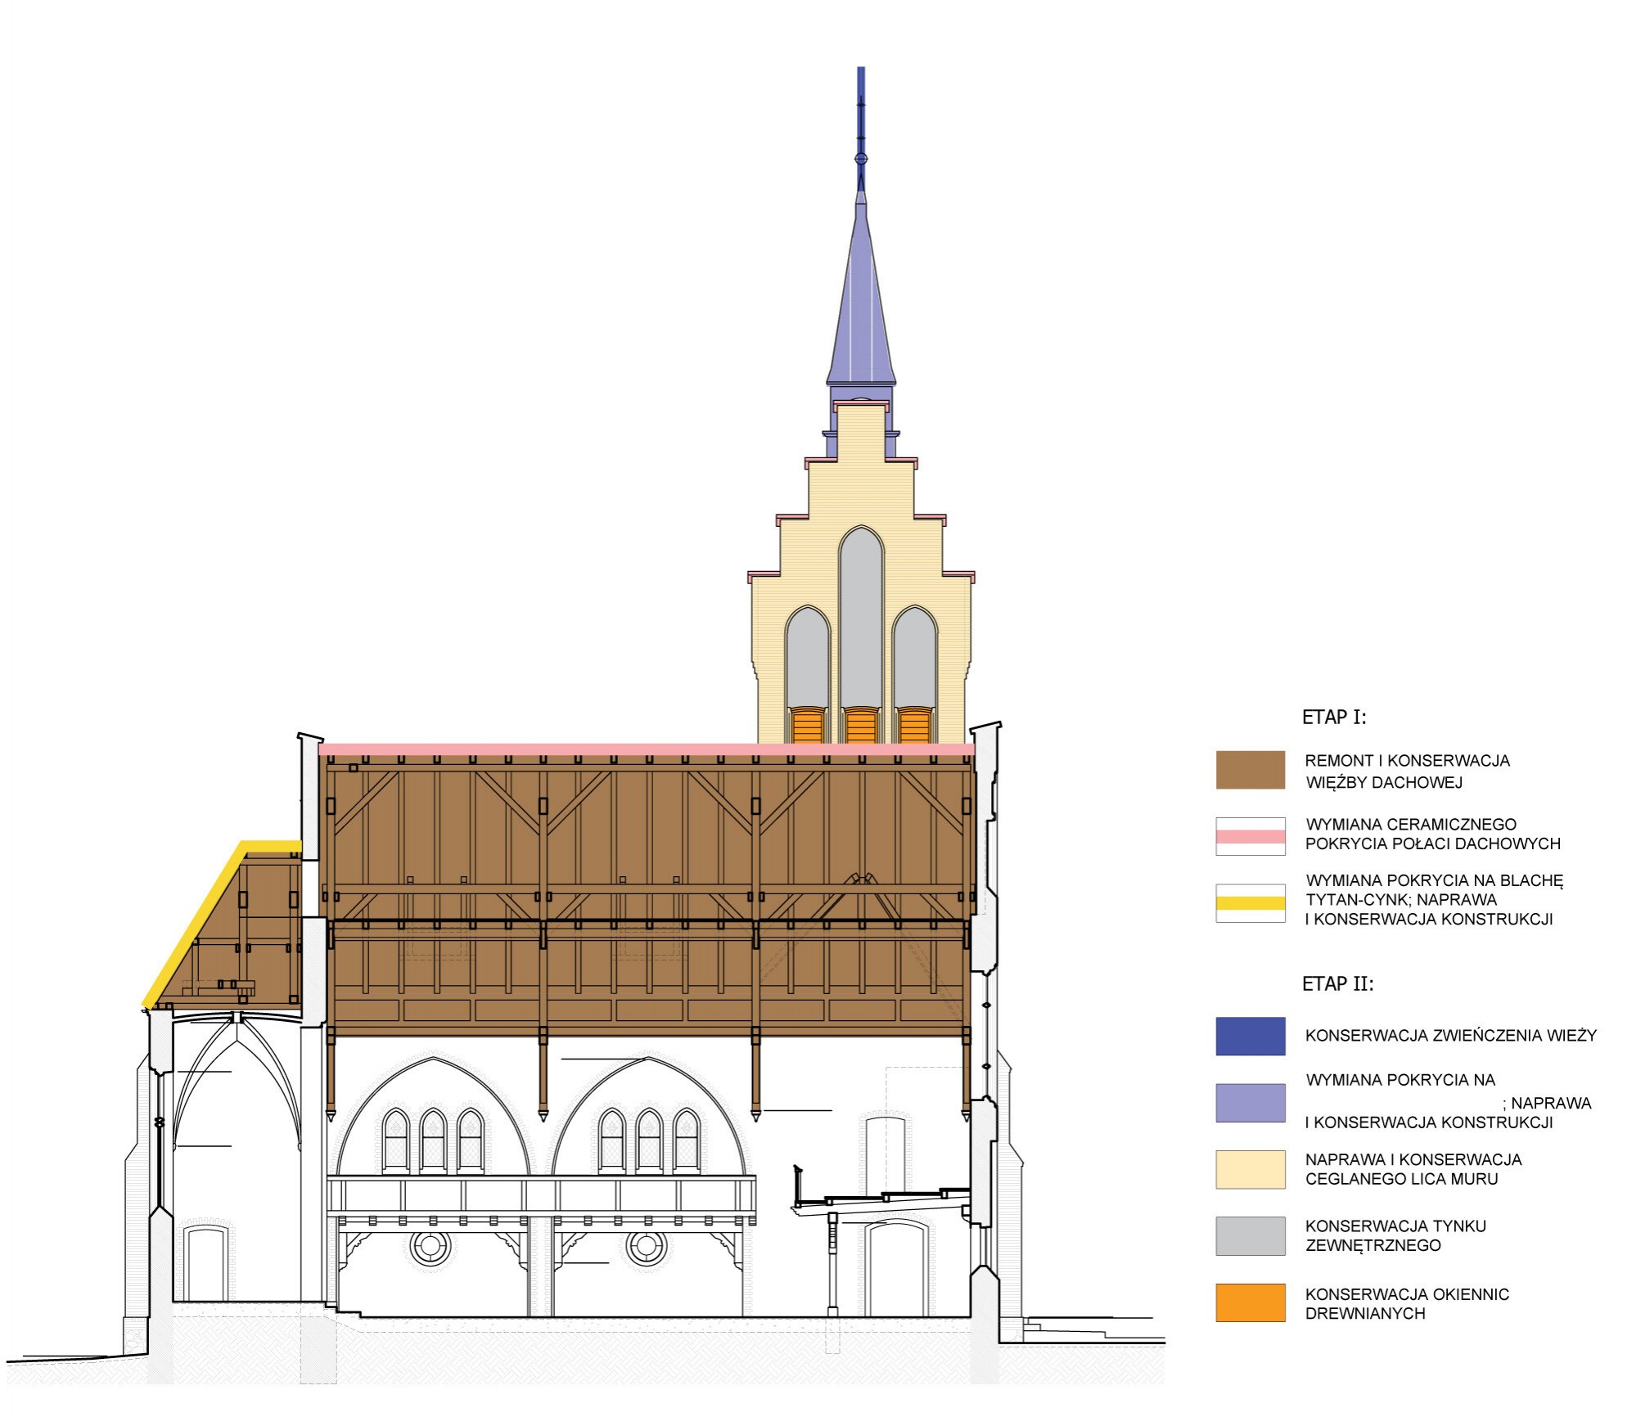This screenshot has width=1636, height=1417.
Task: Click the dark blue tower finial swatch
Action: 1250,1036
